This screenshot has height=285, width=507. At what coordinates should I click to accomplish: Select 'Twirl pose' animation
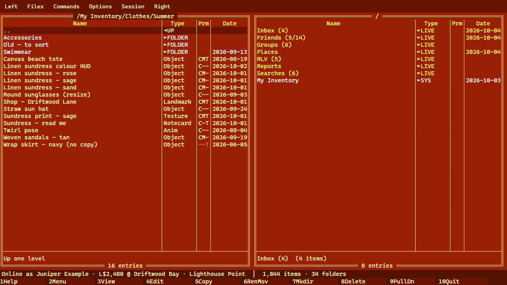[x=125, y=130]
